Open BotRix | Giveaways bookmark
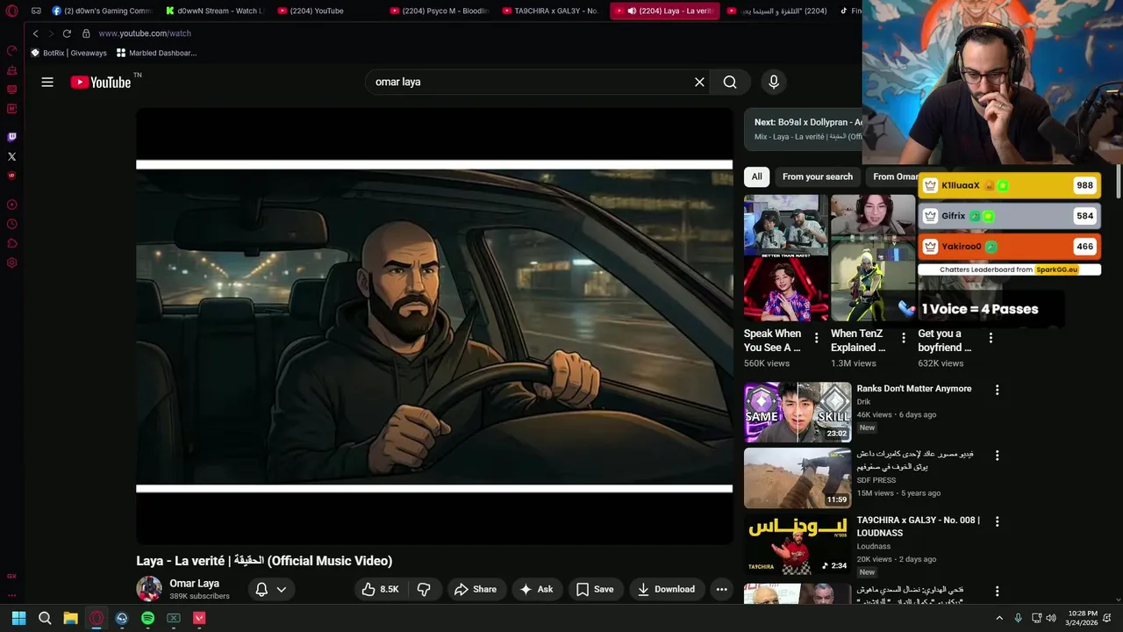1123x632 pixels. pyautogui.click(x=68, y=53)
